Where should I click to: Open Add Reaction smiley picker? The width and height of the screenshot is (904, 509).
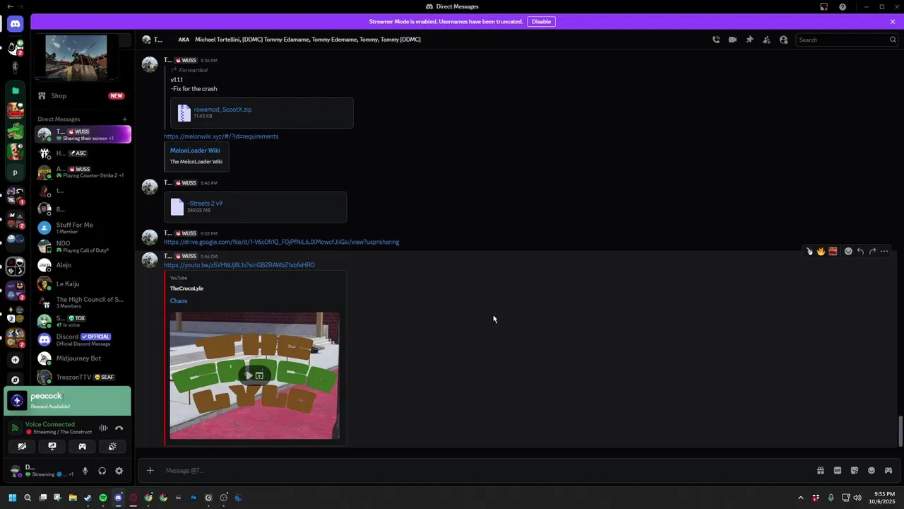(x=848, y=251)
